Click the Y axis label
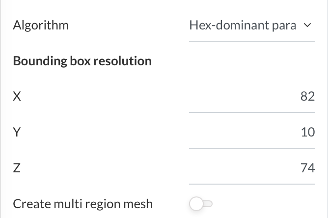Image resolution: width=329 pixels, height=218 pixels. tap(17, 133)
